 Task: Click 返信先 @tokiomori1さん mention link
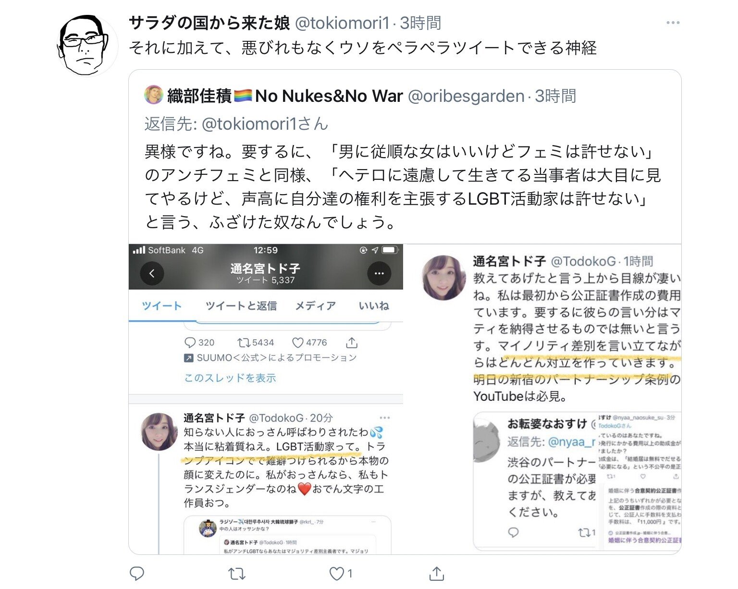[265, 124]
